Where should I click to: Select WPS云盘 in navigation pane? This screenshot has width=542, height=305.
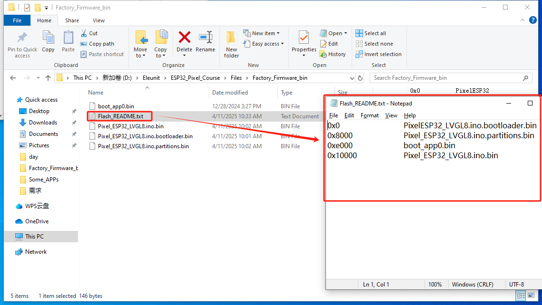(37, 206)
